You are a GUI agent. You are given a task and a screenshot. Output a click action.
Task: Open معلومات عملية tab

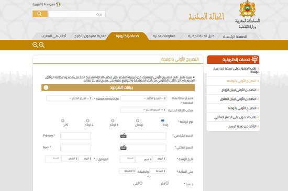pos(164,36)
